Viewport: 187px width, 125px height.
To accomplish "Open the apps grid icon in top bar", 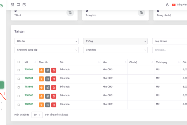I will [x=12, y=5].
